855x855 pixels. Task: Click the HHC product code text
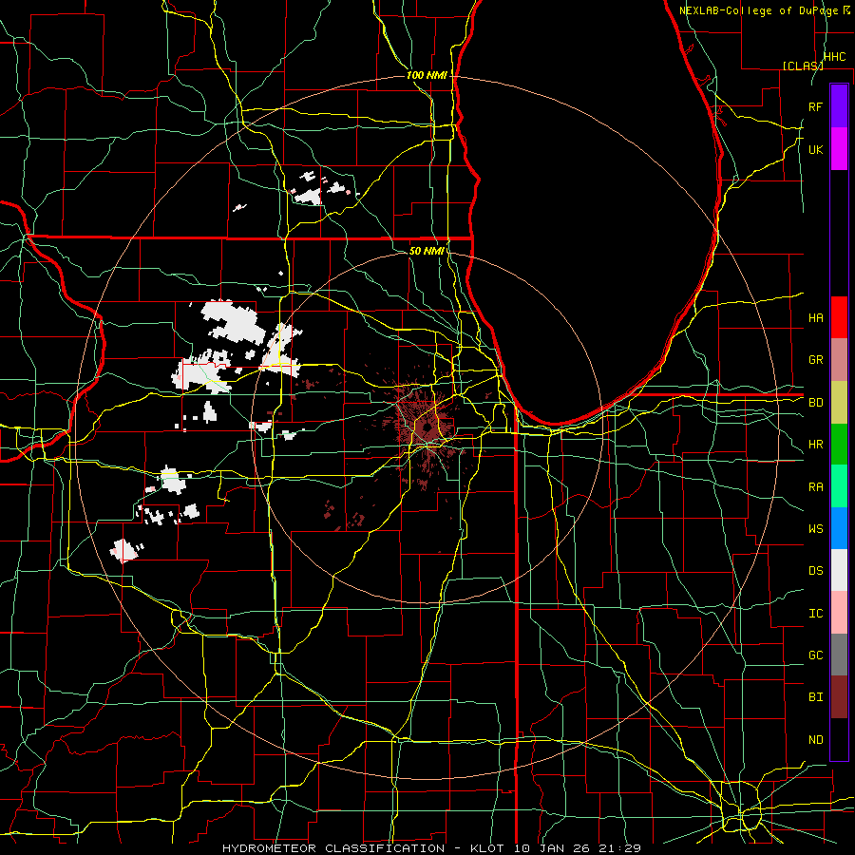(835, 57)
